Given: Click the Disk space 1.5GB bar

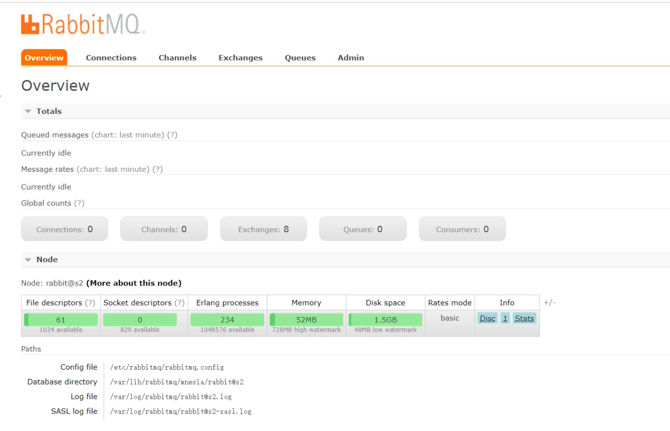Looking at the screenshot, I should point(386,320).
